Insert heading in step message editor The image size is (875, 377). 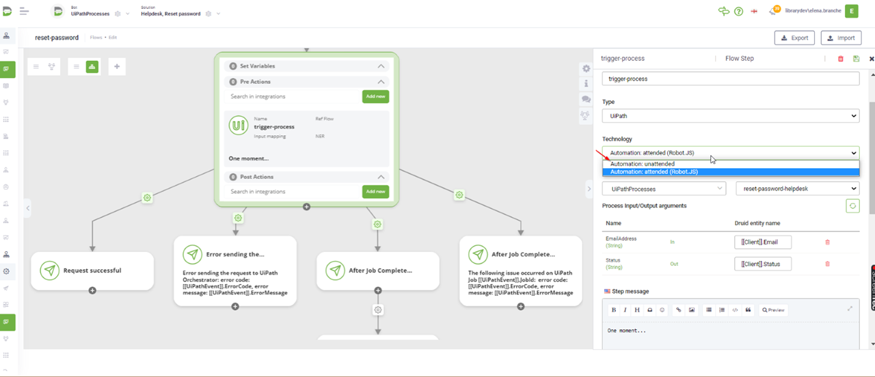click(637, 310)
